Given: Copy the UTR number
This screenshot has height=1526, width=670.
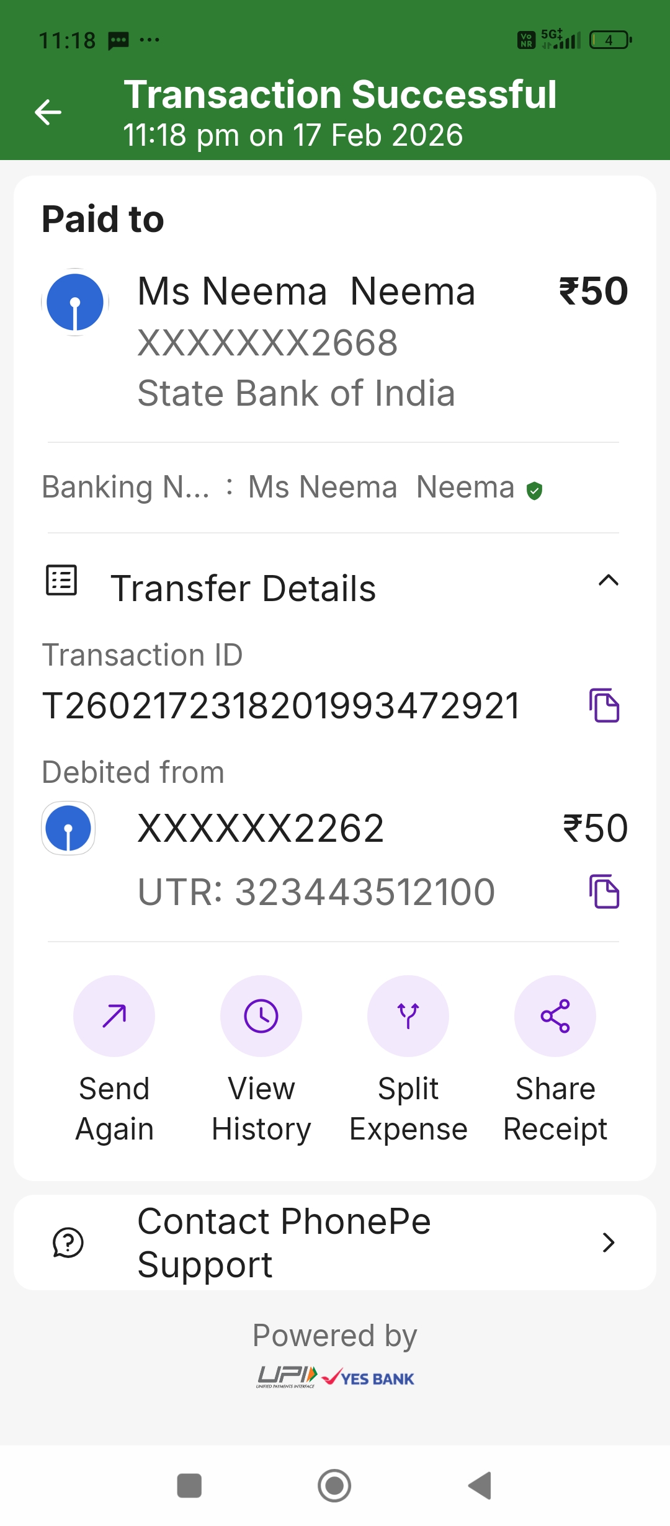Looking at the screenshot, I should (x=604, y=891).
